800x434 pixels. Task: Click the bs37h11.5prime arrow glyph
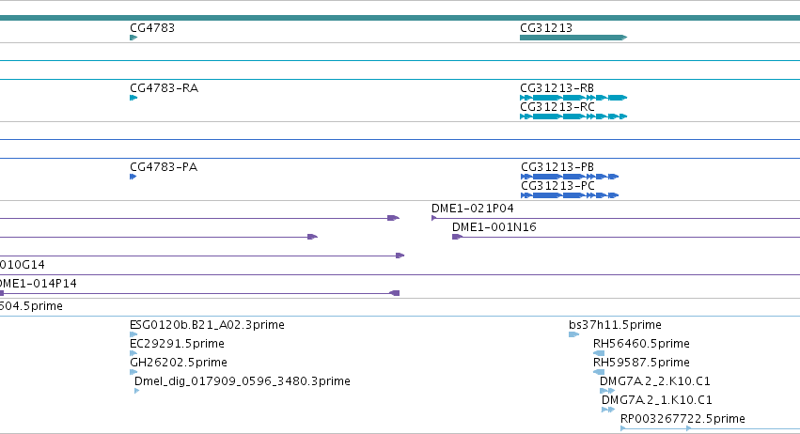574,334
